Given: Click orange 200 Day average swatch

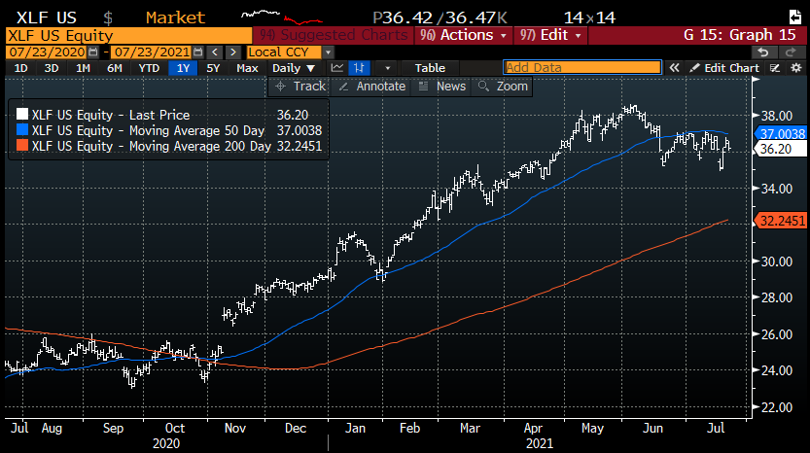Looking at the screenshot, I should coord(22,145).
